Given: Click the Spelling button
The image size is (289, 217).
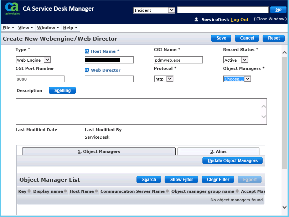Looking at the screenshot, I should tap(62, 91).
